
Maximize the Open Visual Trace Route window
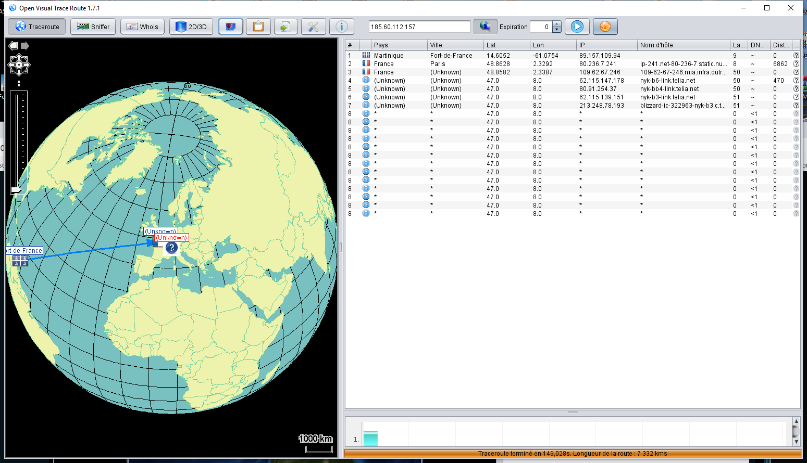pyautogui.click(x=767, y=8)
